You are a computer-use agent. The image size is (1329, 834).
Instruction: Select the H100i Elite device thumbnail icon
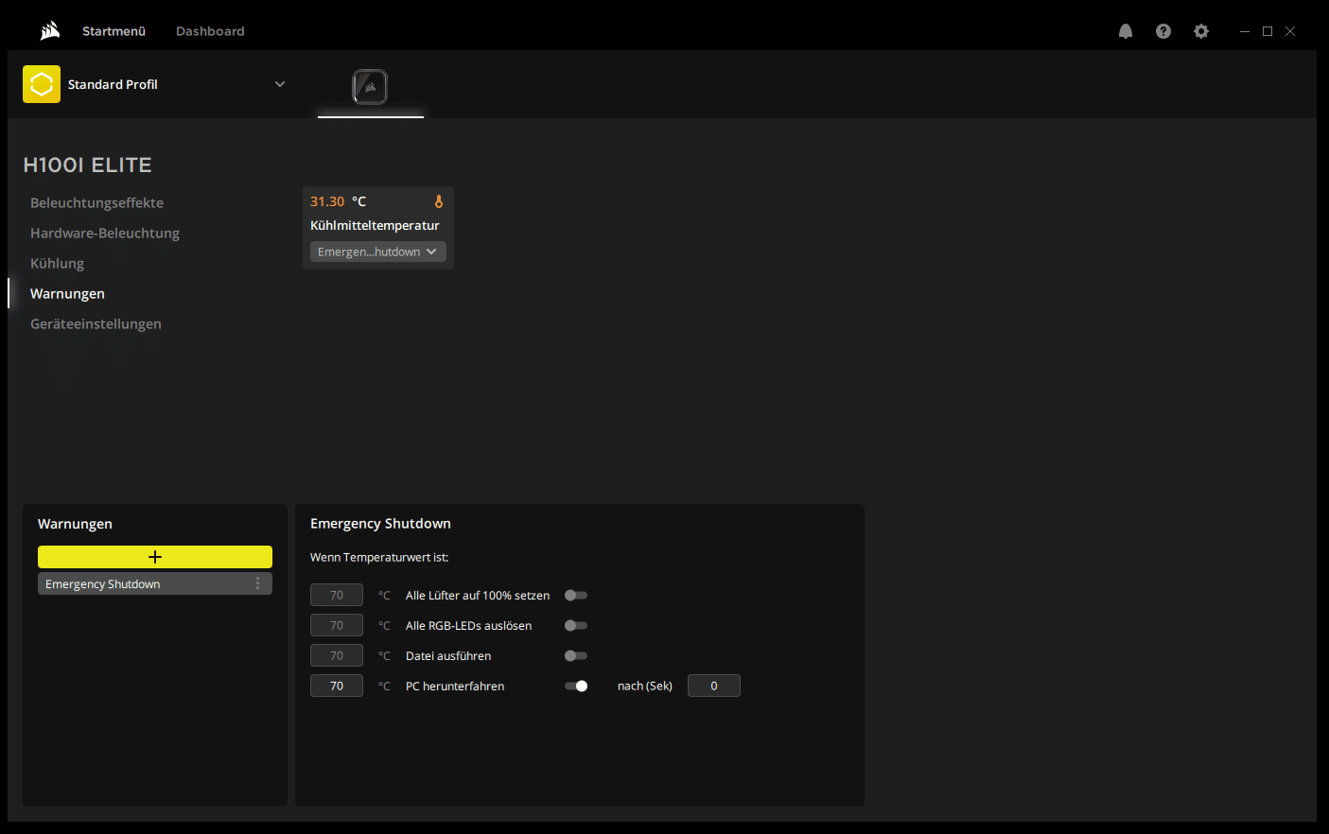coord(370,87)
